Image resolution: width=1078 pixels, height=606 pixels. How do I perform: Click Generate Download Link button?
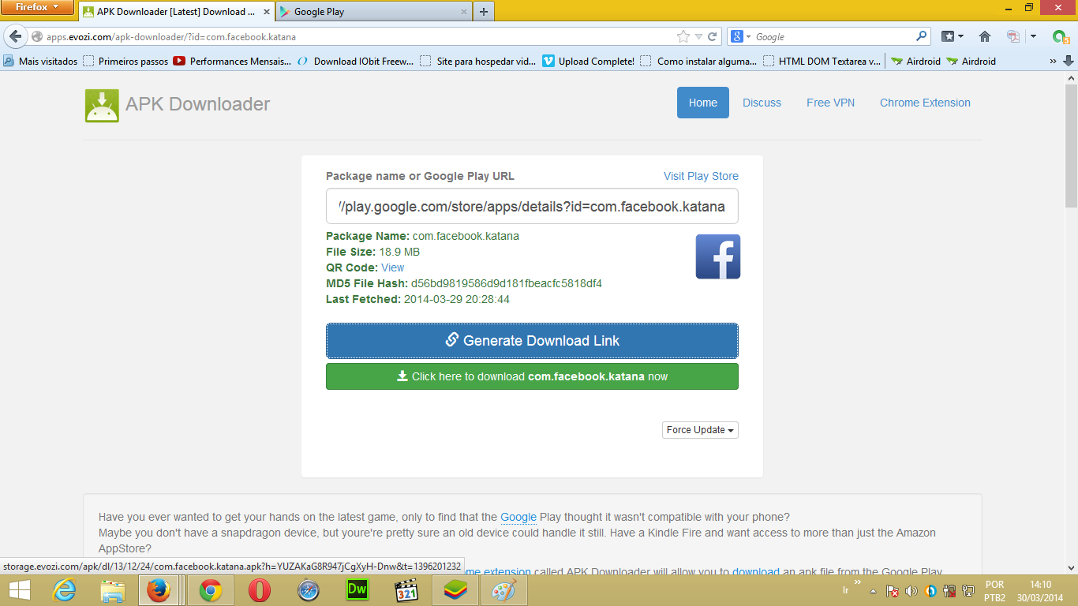click(x=532, y=341)
